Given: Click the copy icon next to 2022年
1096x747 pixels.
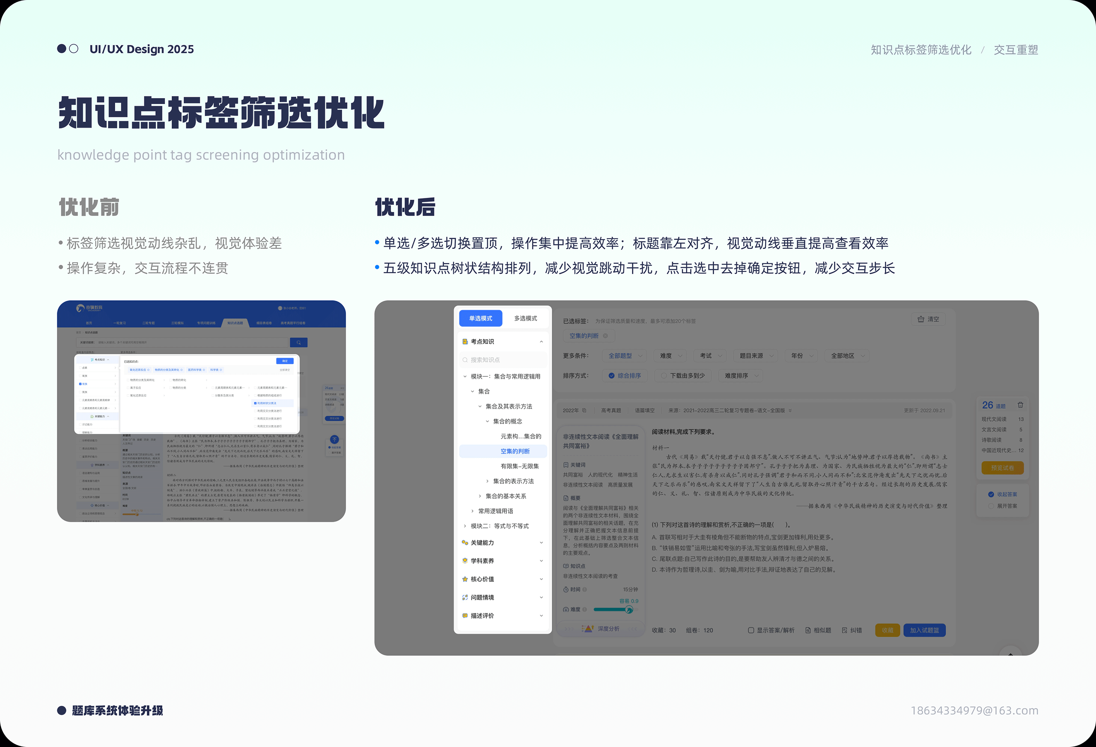Looking at the screenshot, I should [584, 410].
